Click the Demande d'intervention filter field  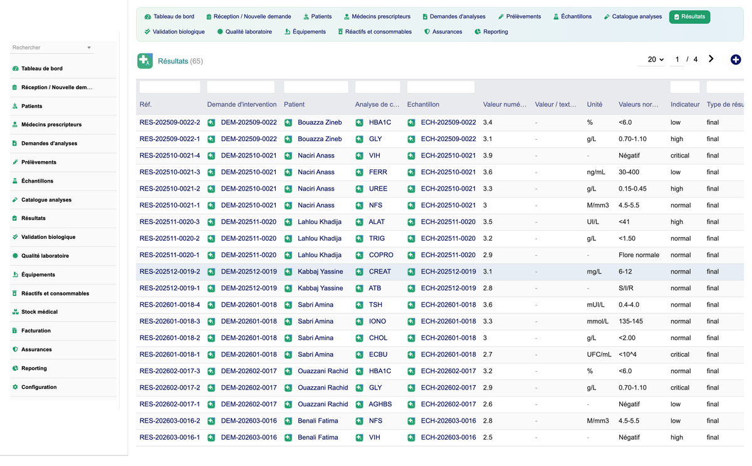241,87
